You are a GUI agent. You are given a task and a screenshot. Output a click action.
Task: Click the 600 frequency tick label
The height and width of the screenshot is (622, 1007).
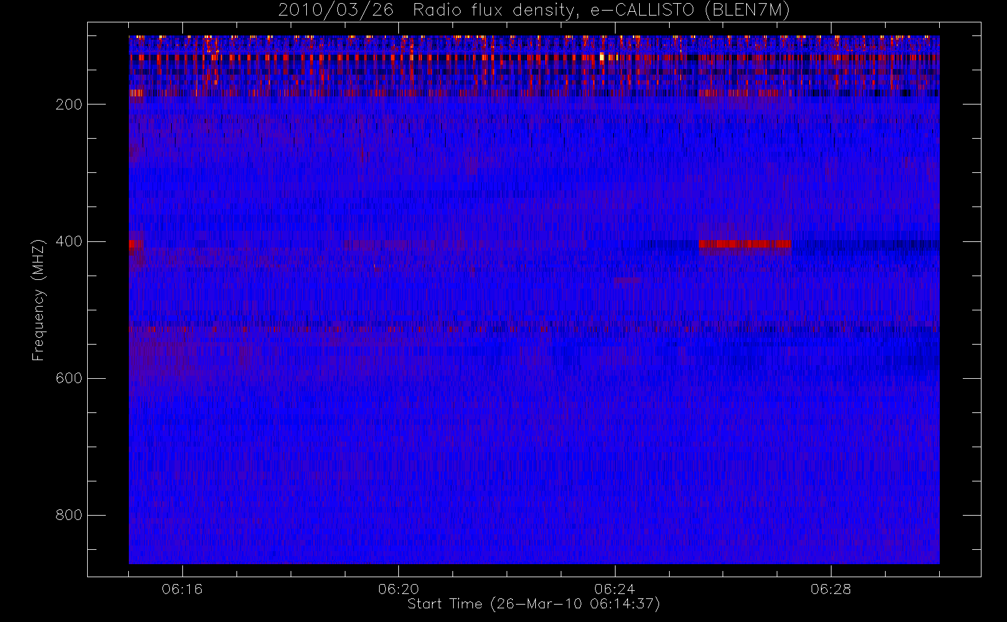68,378
